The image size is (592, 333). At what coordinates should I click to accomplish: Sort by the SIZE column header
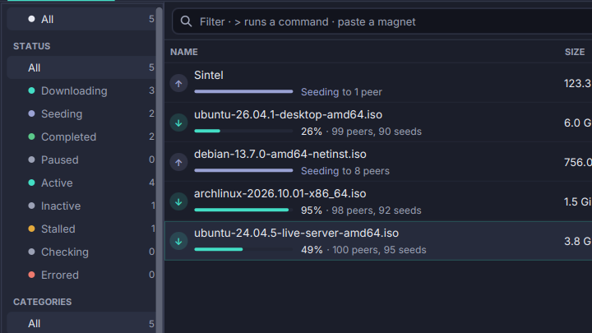[x=575, y=52]
